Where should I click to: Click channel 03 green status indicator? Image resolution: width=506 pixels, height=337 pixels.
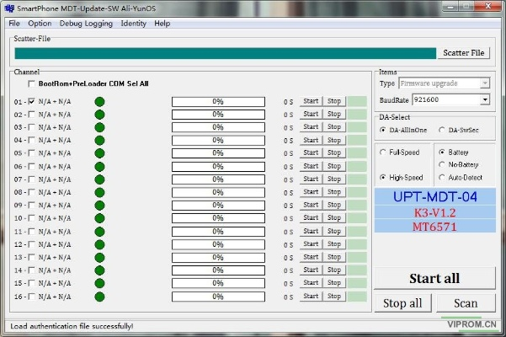click(x=99, y=127)
